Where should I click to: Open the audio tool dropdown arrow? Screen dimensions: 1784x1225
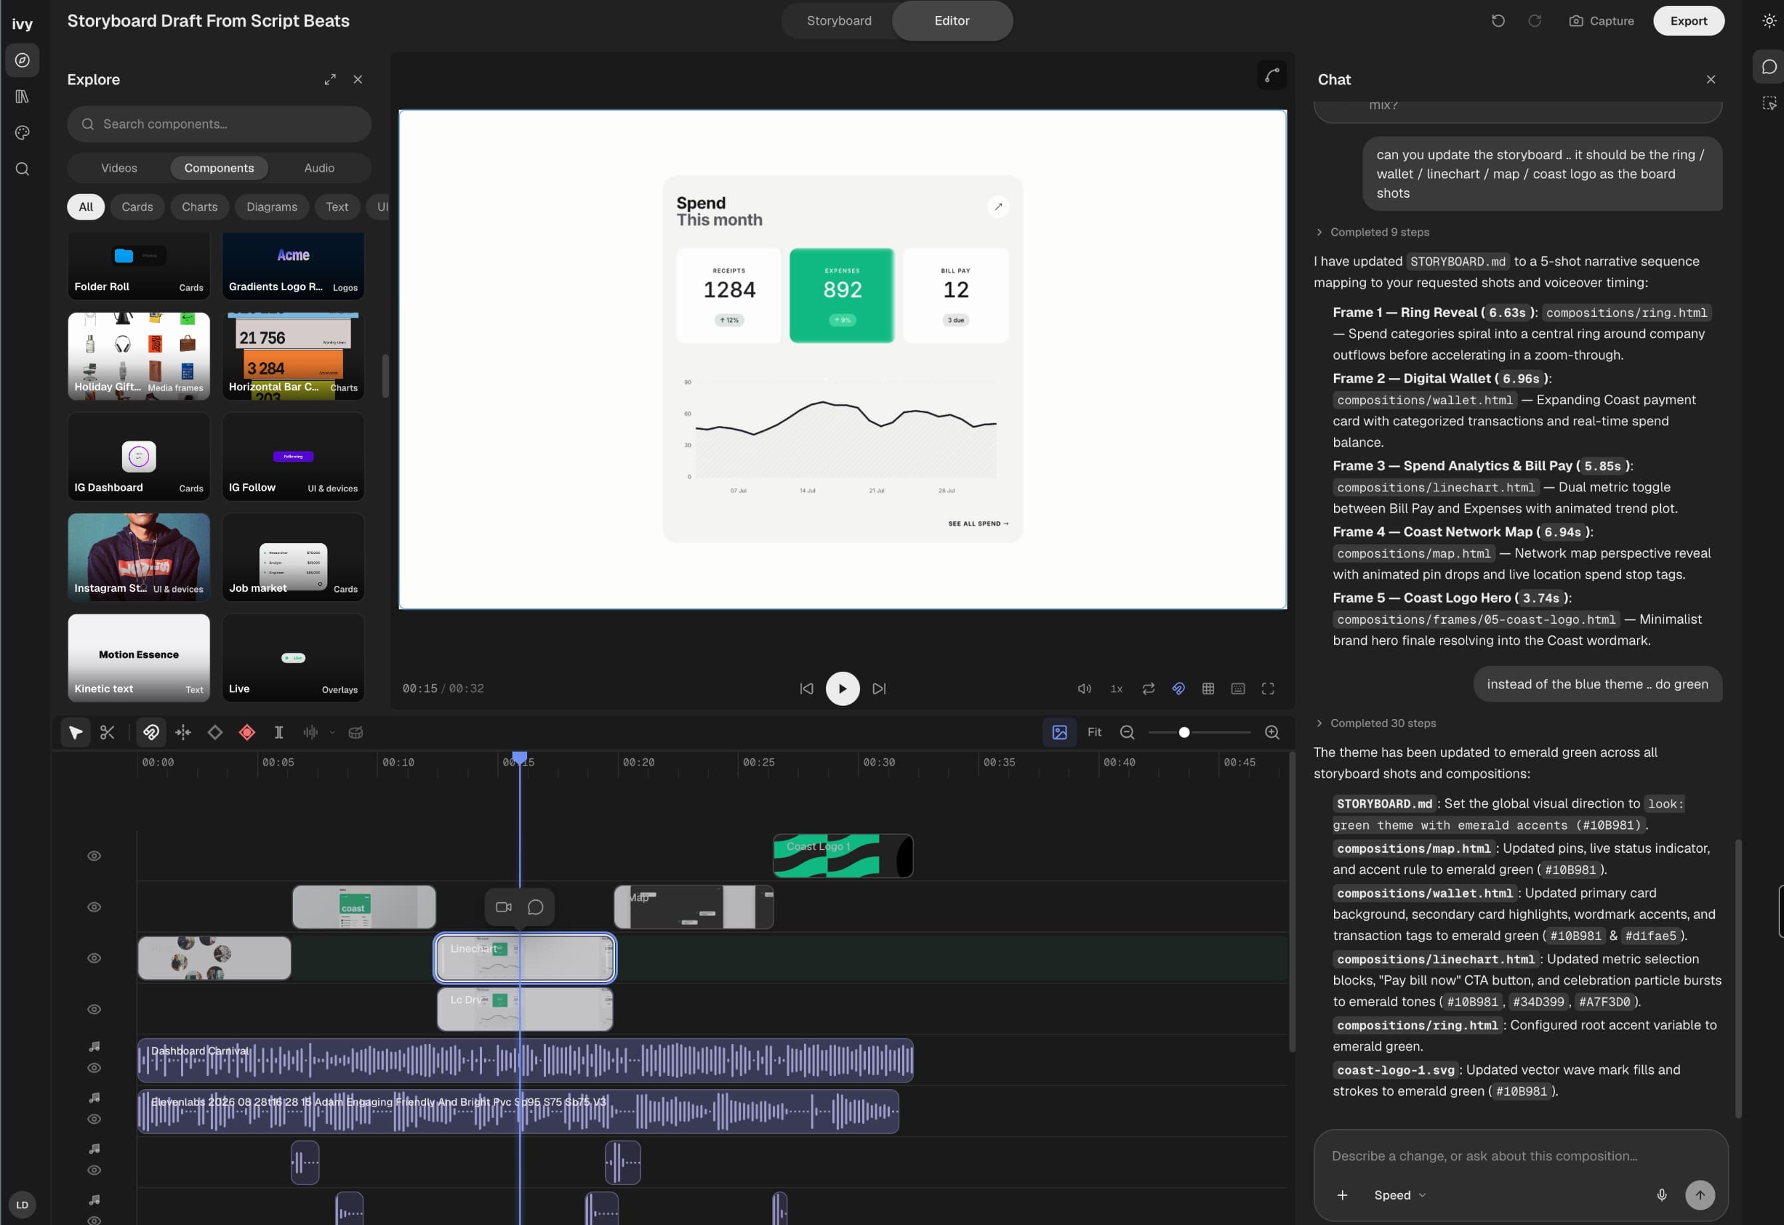click(332, 733)
